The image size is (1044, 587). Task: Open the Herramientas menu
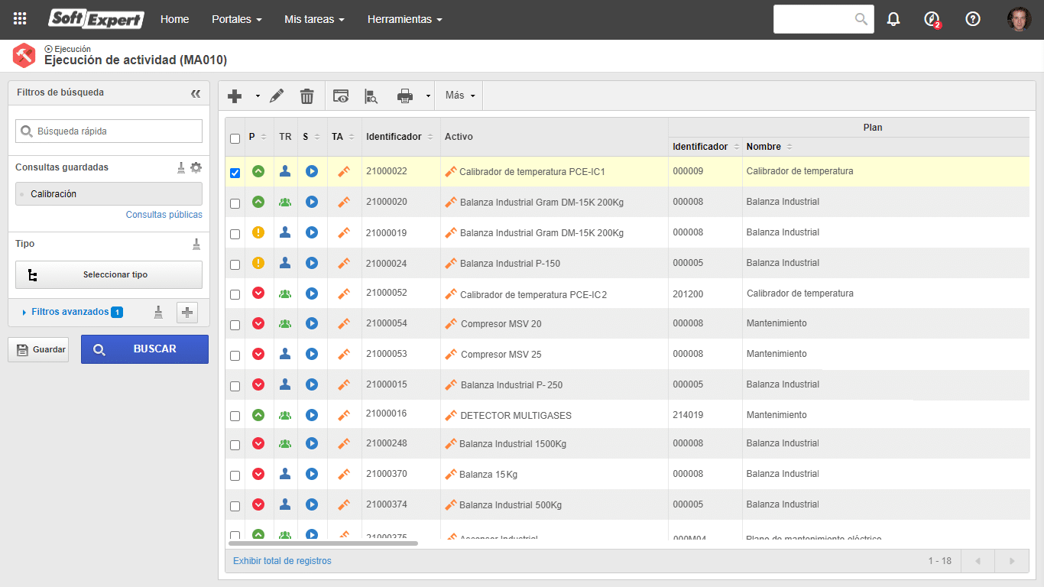click(x=404, y=19)
